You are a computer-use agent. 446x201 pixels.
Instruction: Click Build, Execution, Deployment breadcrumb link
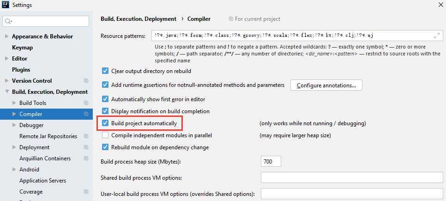139,19
